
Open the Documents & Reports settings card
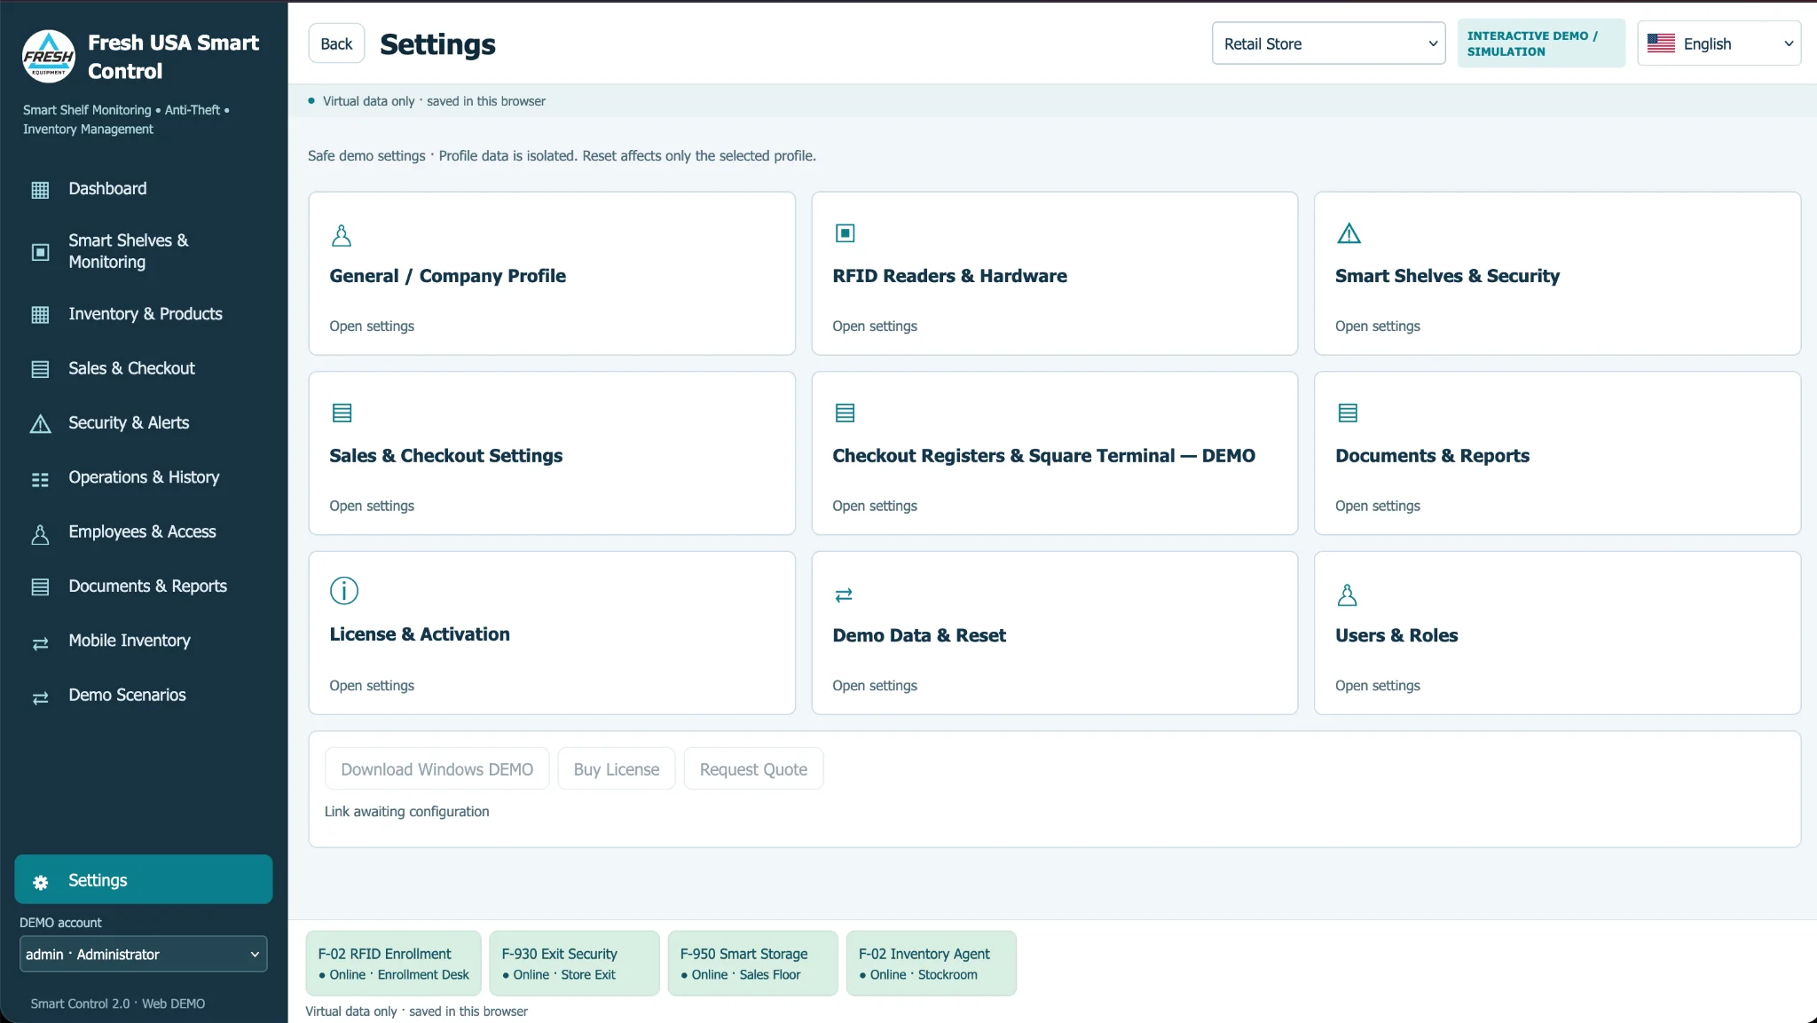pos(1557,453)
